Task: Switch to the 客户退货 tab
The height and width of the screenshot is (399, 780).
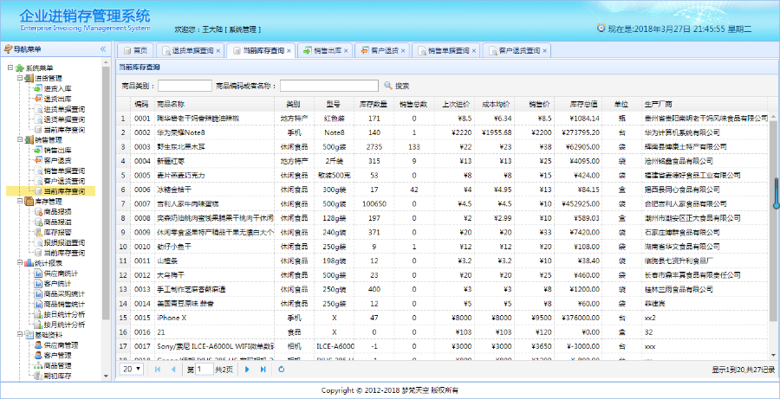Action: pos(380,51)
